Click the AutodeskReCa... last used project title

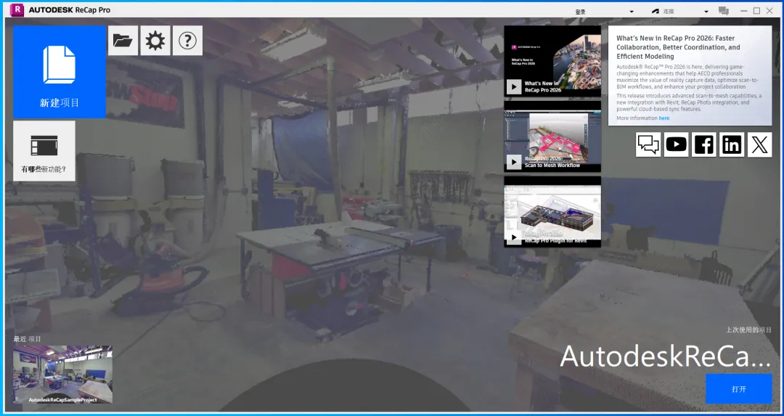[x=665, y=356]
